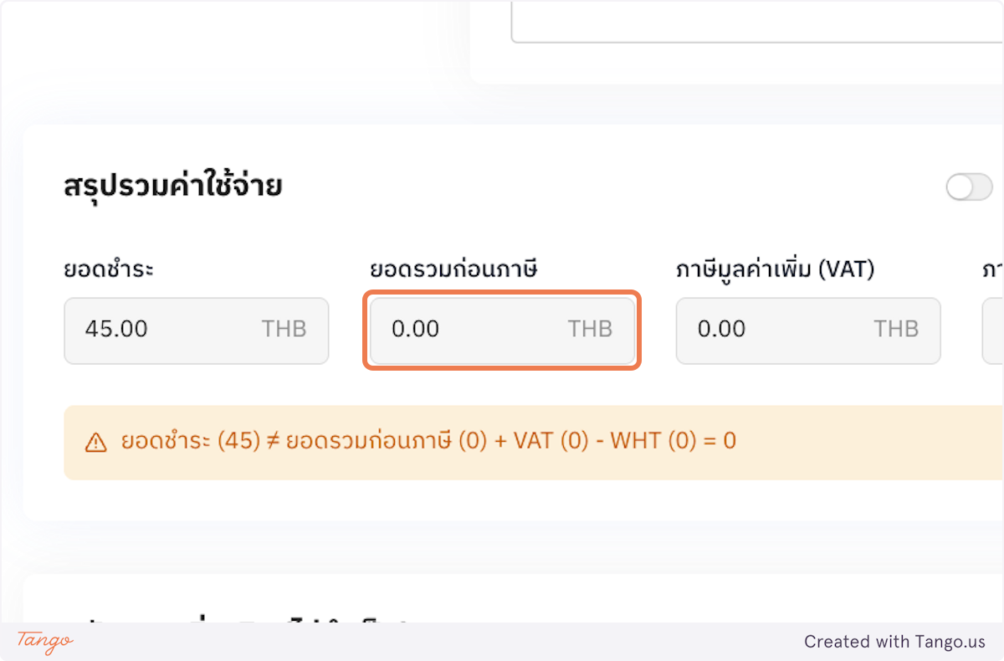The width and height of the screenshot is (1004, 661).
Task: Click the warning triangle icon in the alert banner
Action: tap(95, 440)
